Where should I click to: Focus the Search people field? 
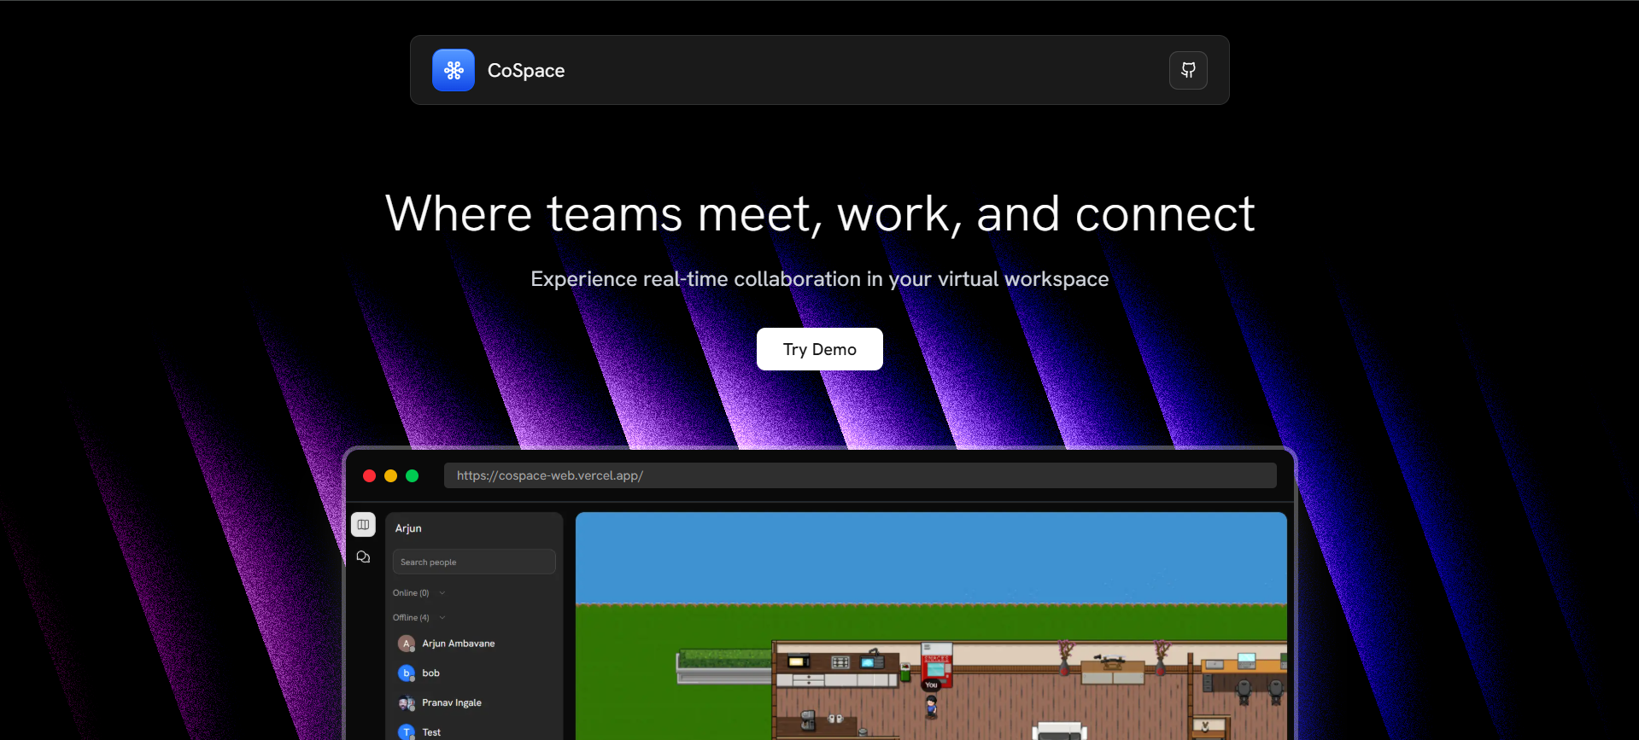[474, 562]
